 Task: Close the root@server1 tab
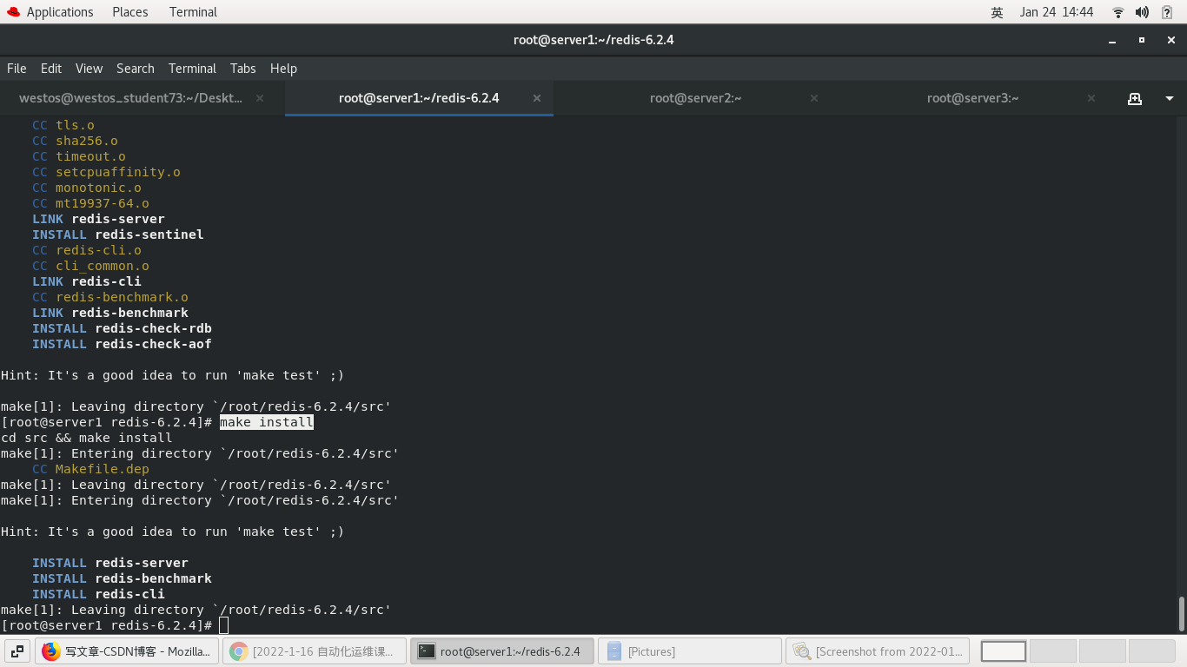click(537, 98)
